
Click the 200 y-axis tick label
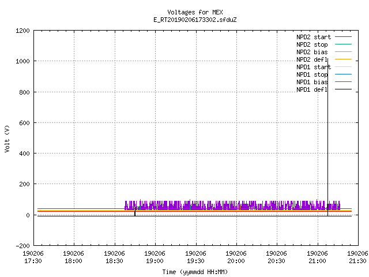pos(24,184)
